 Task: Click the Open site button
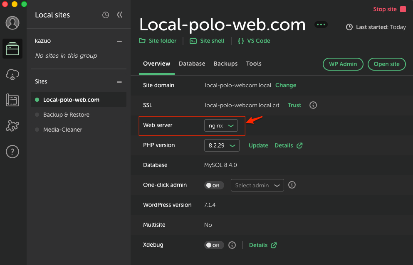pyautogui.click(x=386, y=64)
